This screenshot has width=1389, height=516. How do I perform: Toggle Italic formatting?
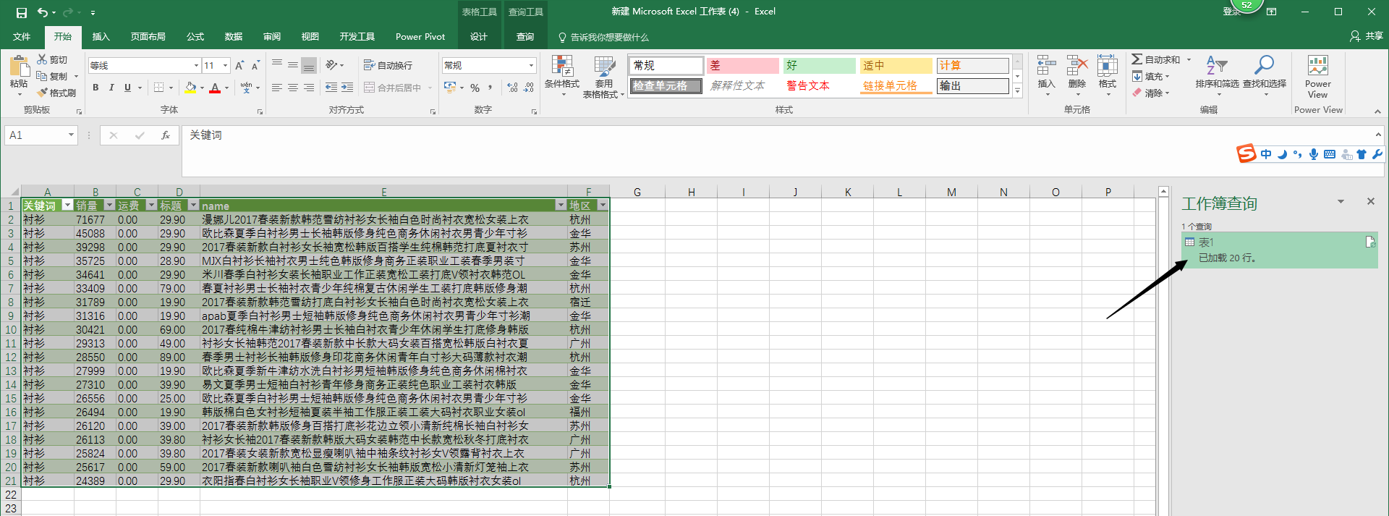(x=111, y=88)
